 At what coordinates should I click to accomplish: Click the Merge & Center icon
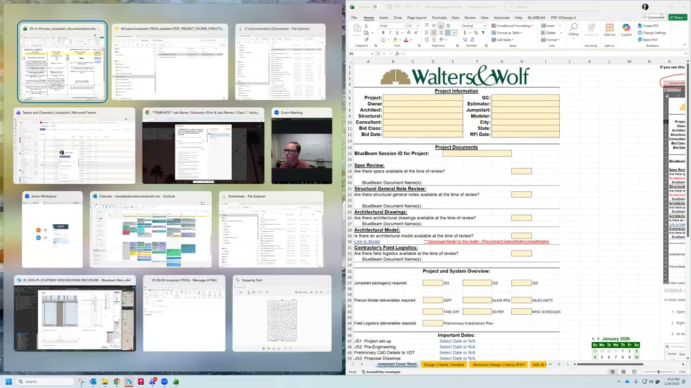(x=448, y=33)
